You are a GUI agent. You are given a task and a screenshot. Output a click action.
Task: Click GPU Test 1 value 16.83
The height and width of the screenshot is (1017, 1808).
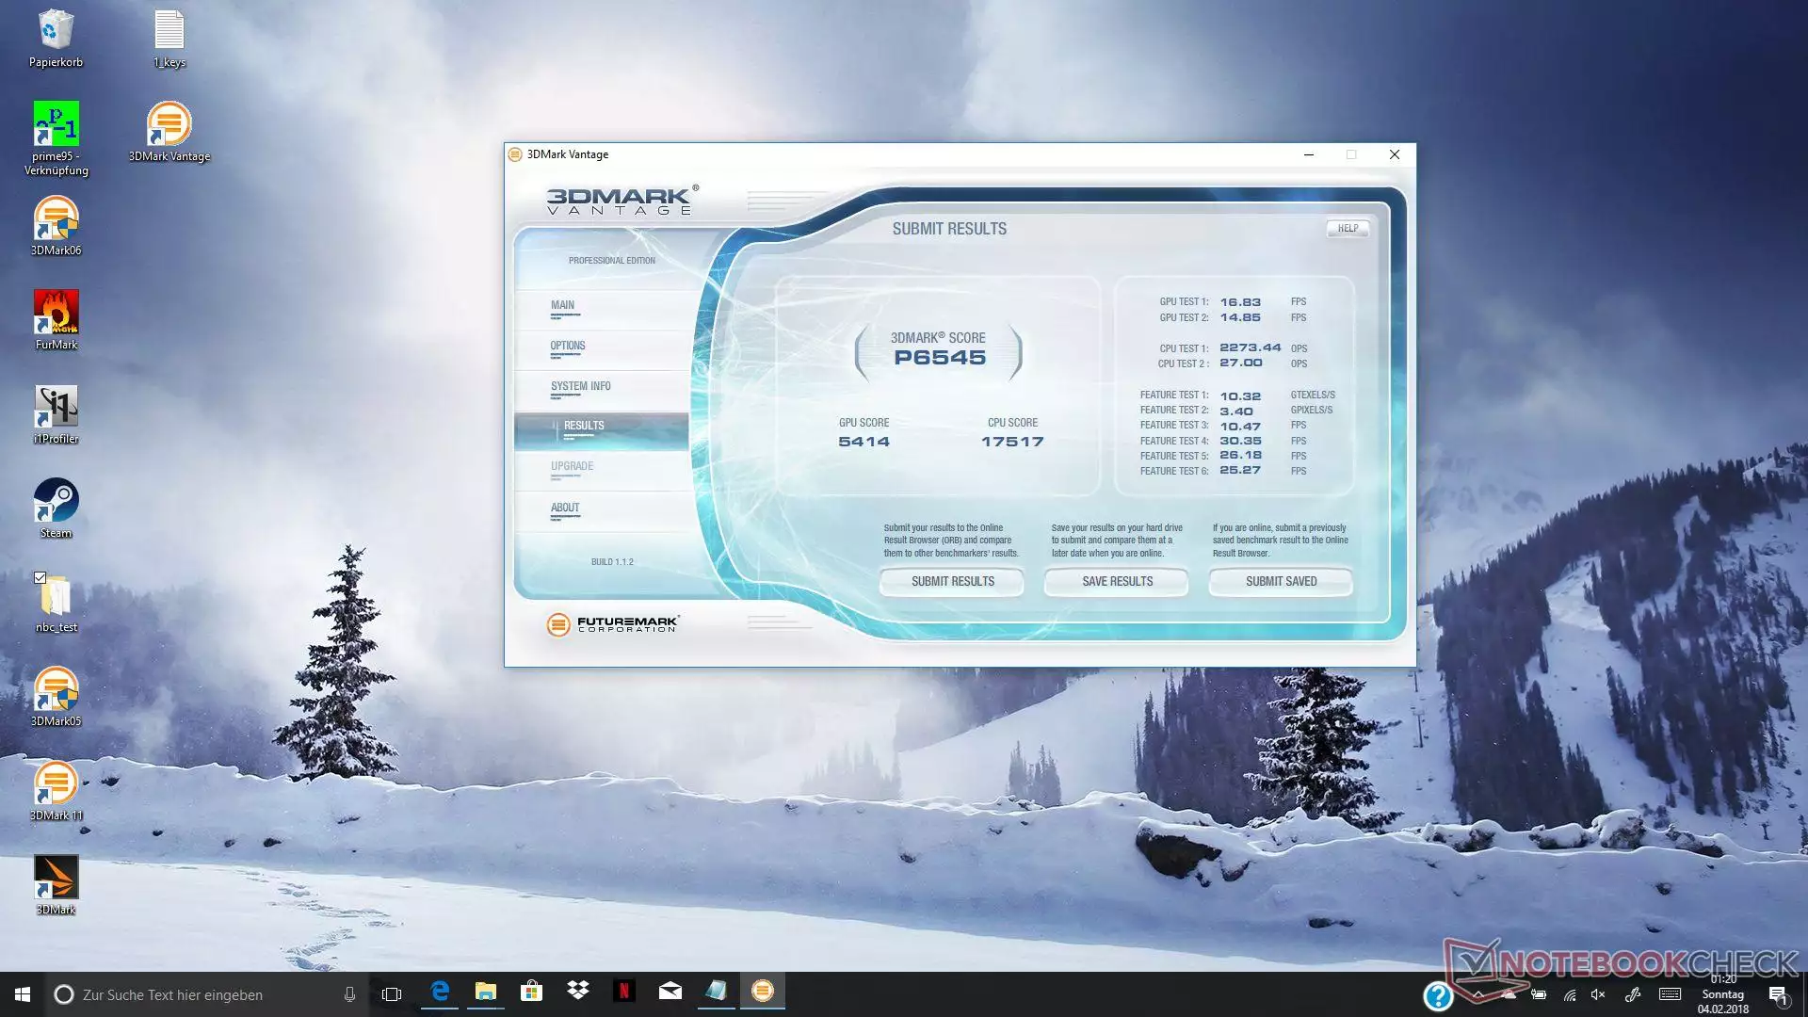pos(1240,302)
